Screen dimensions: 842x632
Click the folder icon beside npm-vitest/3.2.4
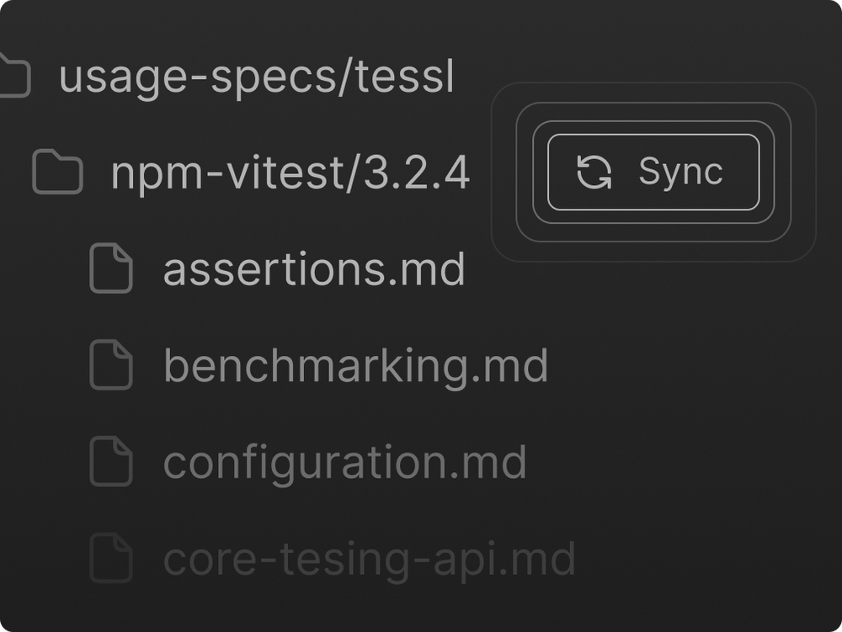point(57,173)
